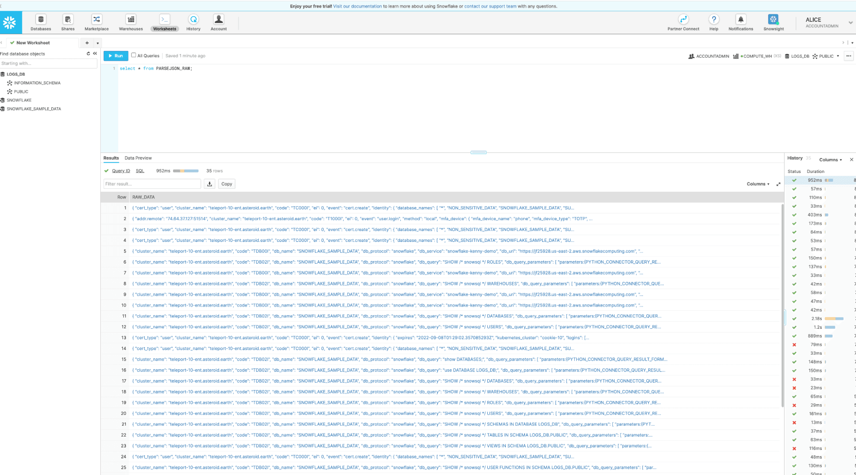This screenshot has height=475, width=856.
Task: Open Notifications
Action: (x=740, y=22)
